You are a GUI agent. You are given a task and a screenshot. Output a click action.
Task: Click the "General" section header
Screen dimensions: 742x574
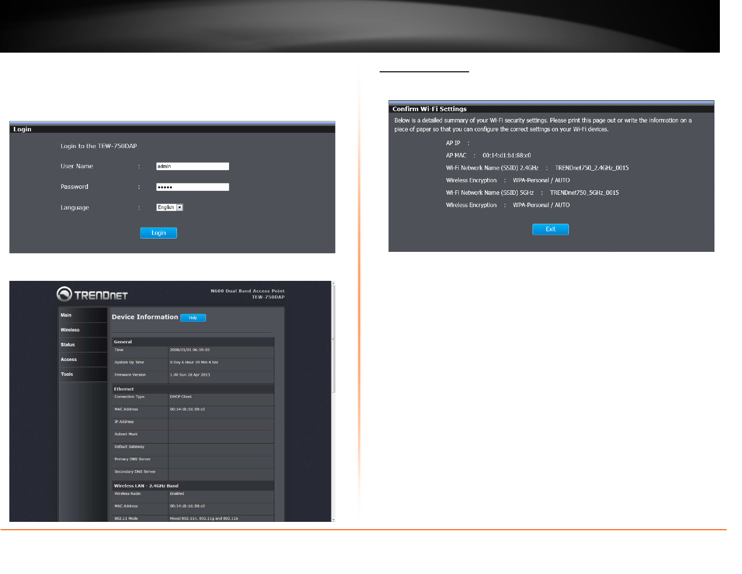coord(123,342)
